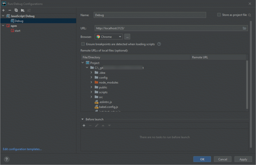Create a new configuration folder

tap(22, 10)
